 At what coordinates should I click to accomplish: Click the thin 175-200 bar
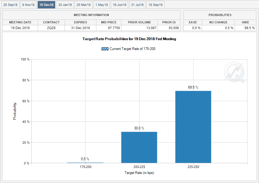point(85,163)
